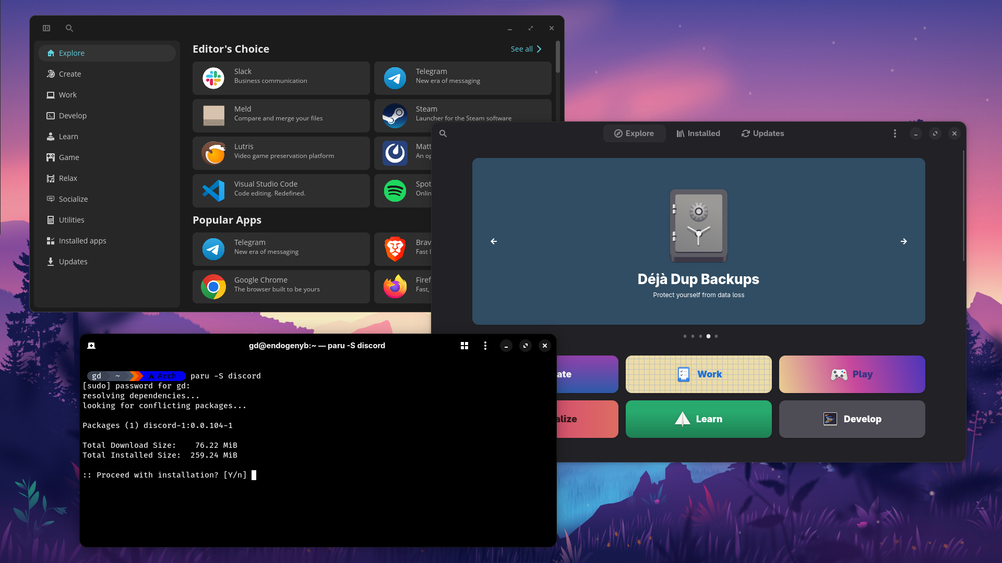Minimize the terminal window

point(506,346)
